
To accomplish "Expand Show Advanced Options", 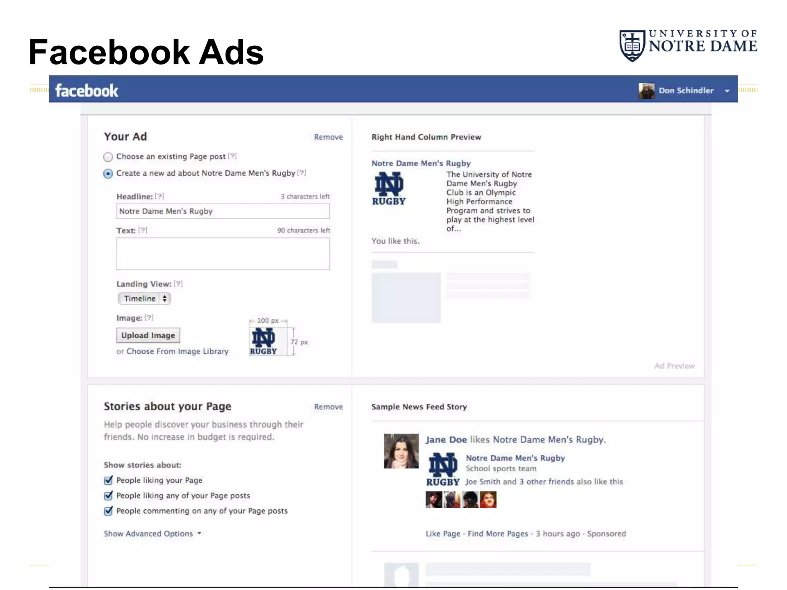I will (x=152, y=534).
